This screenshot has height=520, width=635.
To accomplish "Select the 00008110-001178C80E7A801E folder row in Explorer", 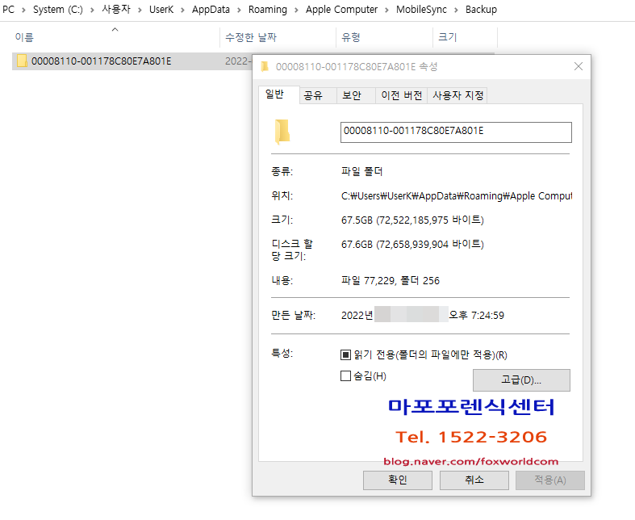I will 132,61.
